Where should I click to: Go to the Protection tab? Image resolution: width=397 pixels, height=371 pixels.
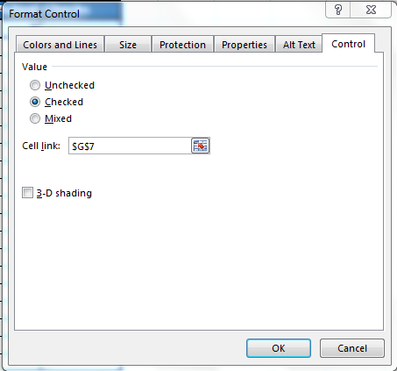coord(182,45)
